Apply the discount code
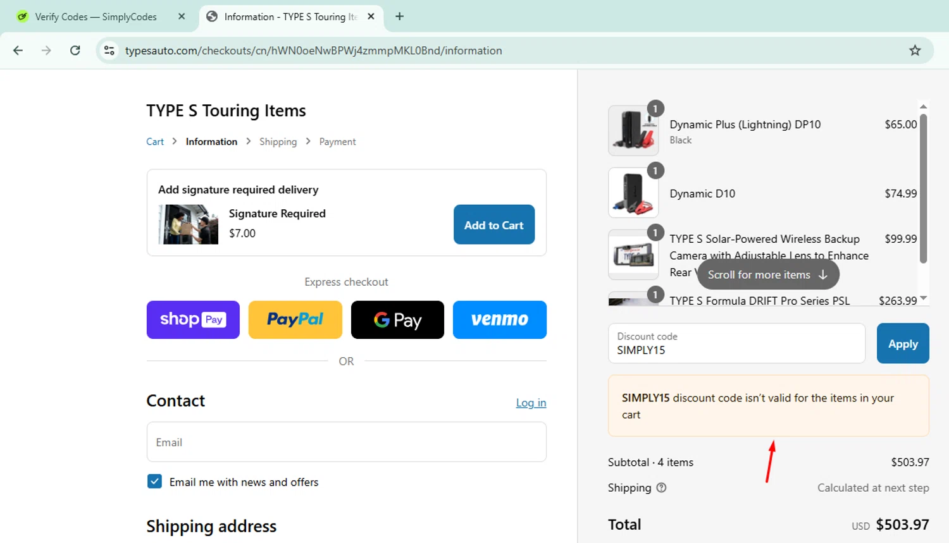 903,343
